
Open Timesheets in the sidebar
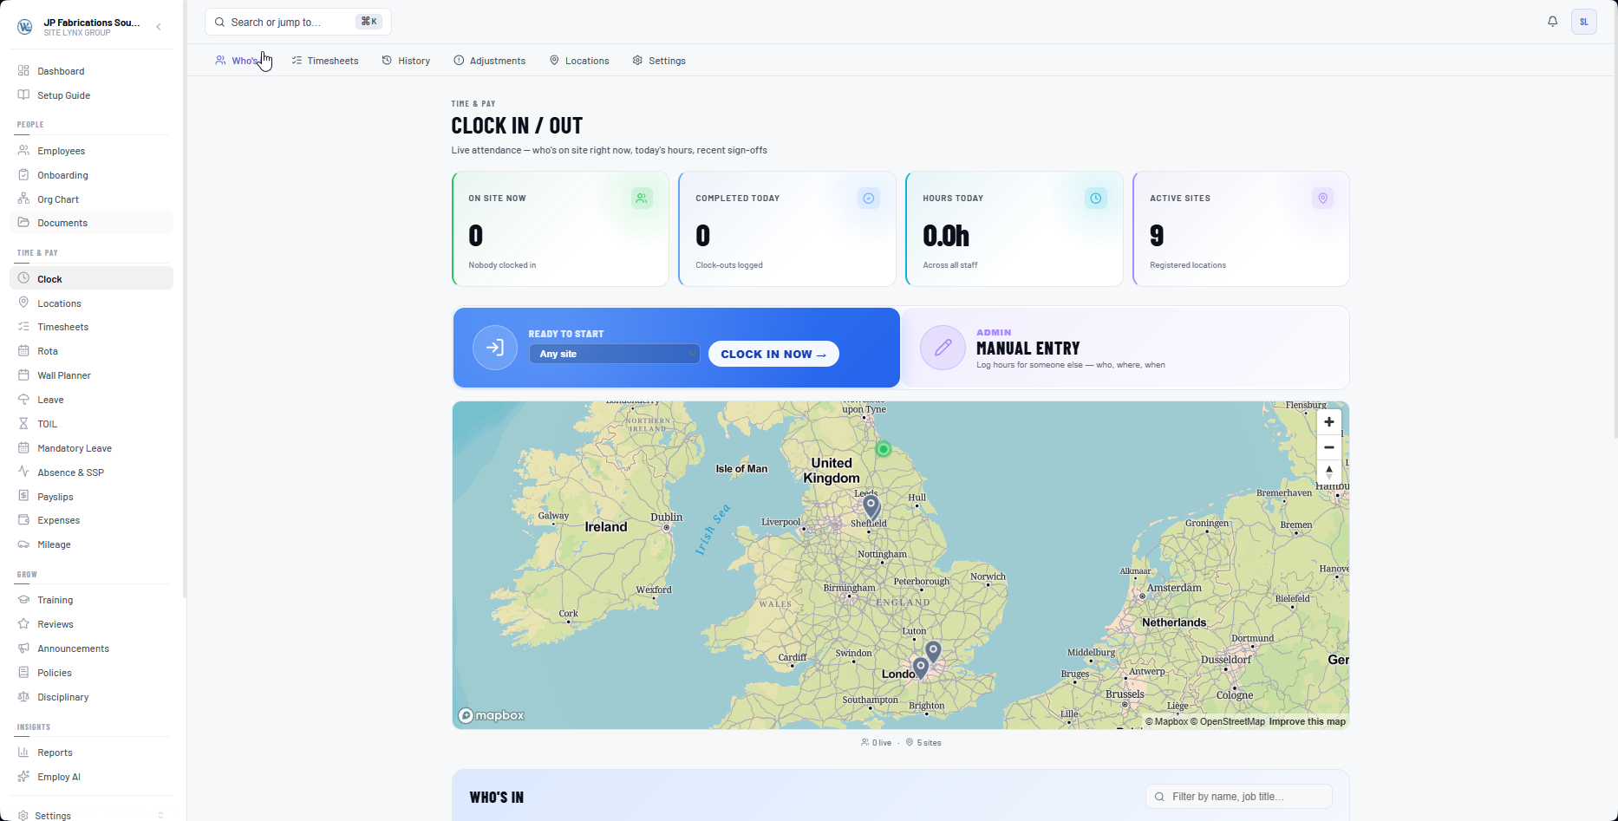click(x=91, y=327)
